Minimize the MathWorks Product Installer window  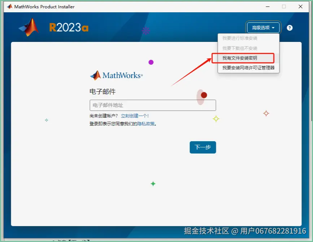click(x=268, y=7)
